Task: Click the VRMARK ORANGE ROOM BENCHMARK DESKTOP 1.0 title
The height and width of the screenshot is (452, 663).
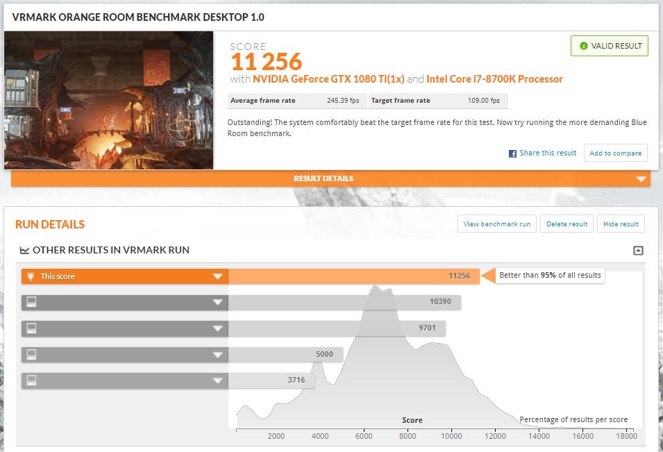Action: tap(138, 17)
